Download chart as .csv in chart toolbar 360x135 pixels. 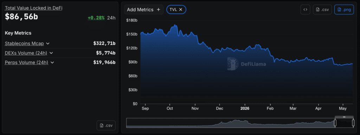tap(322, 9)
